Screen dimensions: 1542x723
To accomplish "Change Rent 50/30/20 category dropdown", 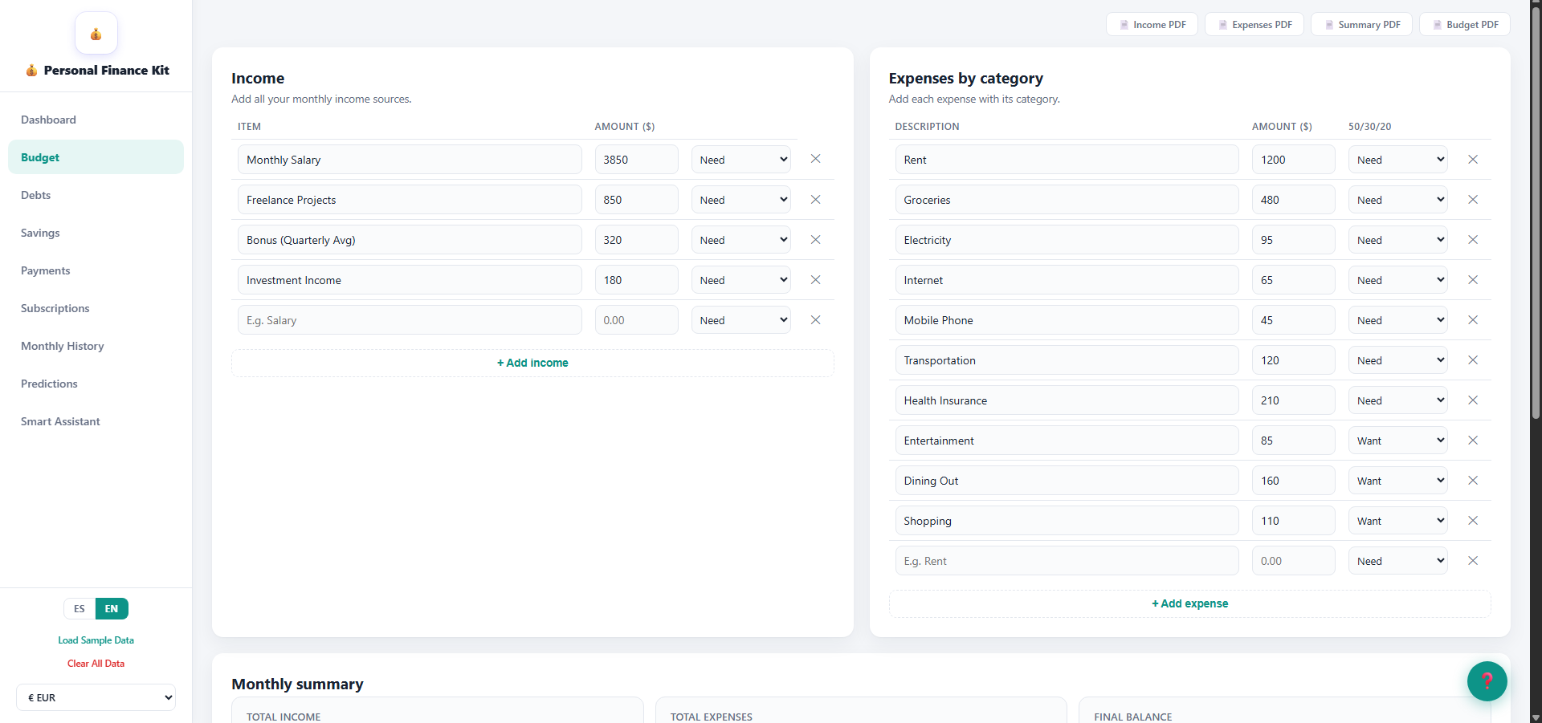I will [x=1398, y=159].
